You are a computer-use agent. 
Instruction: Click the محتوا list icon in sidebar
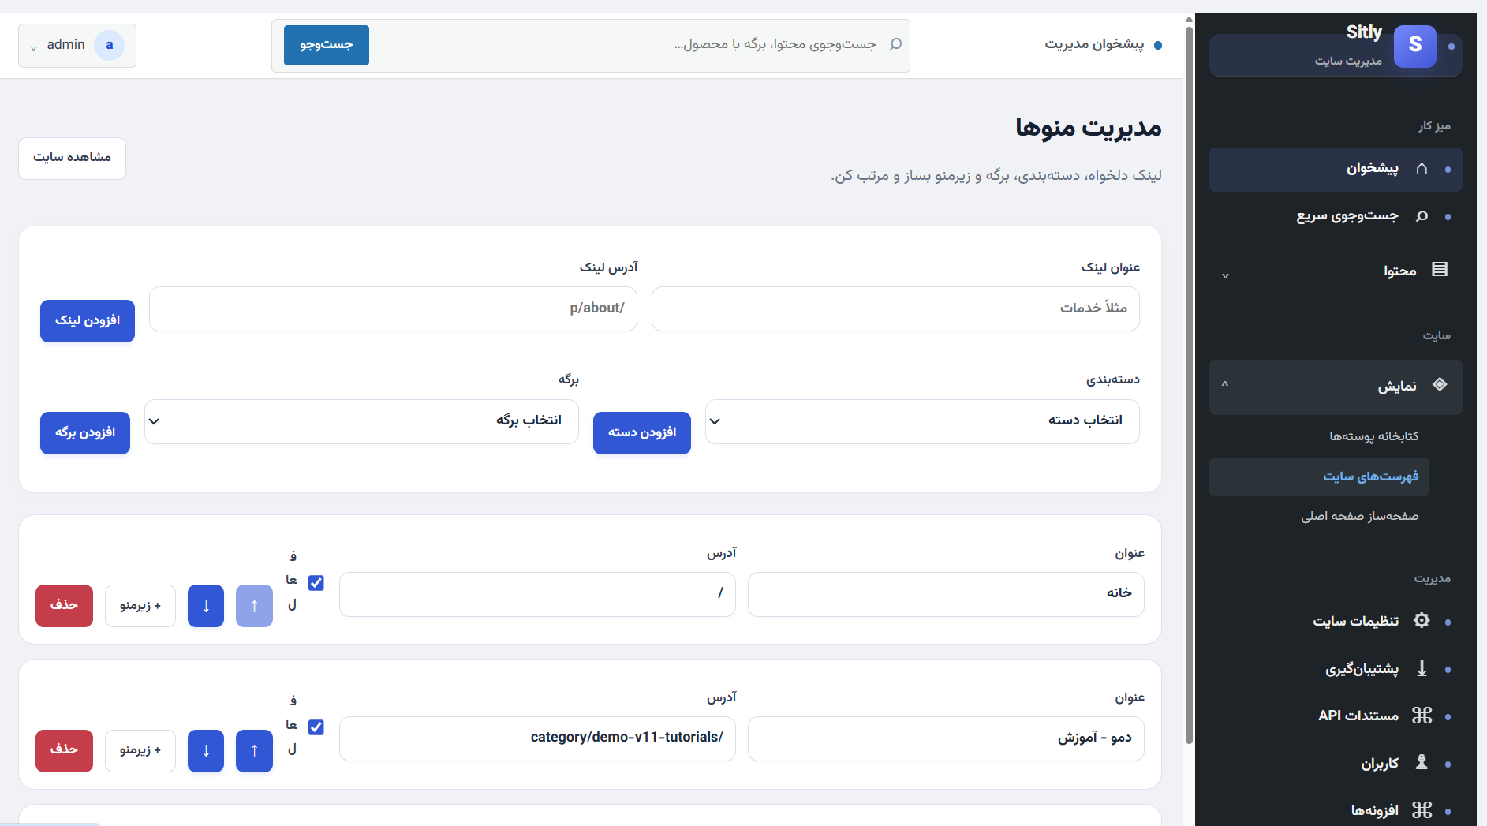pos(1440,270)
